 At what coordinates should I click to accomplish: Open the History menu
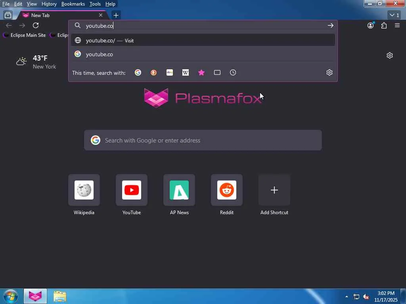click(49, 4)
